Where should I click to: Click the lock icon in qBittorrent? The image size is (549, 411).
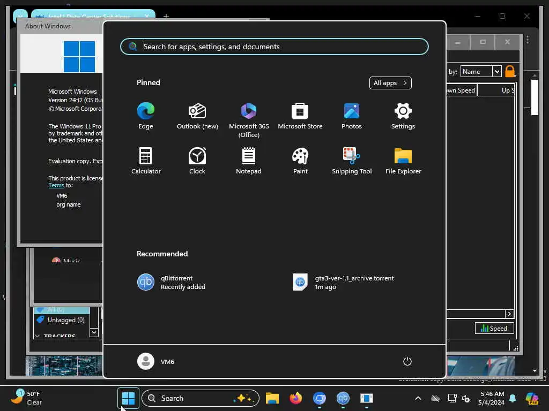[510, 71]
